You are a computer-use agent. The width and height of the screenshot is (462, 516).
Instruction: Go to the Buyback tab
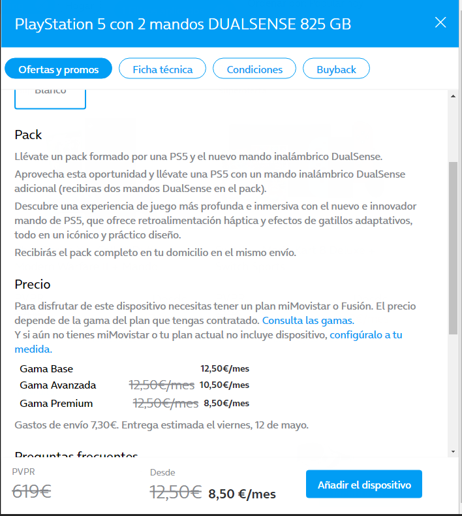(x=336, y=69)
